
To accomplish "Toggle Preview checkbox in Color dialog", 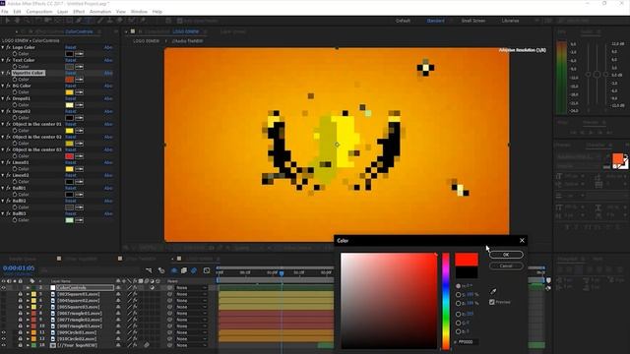I will coord(492,302).
